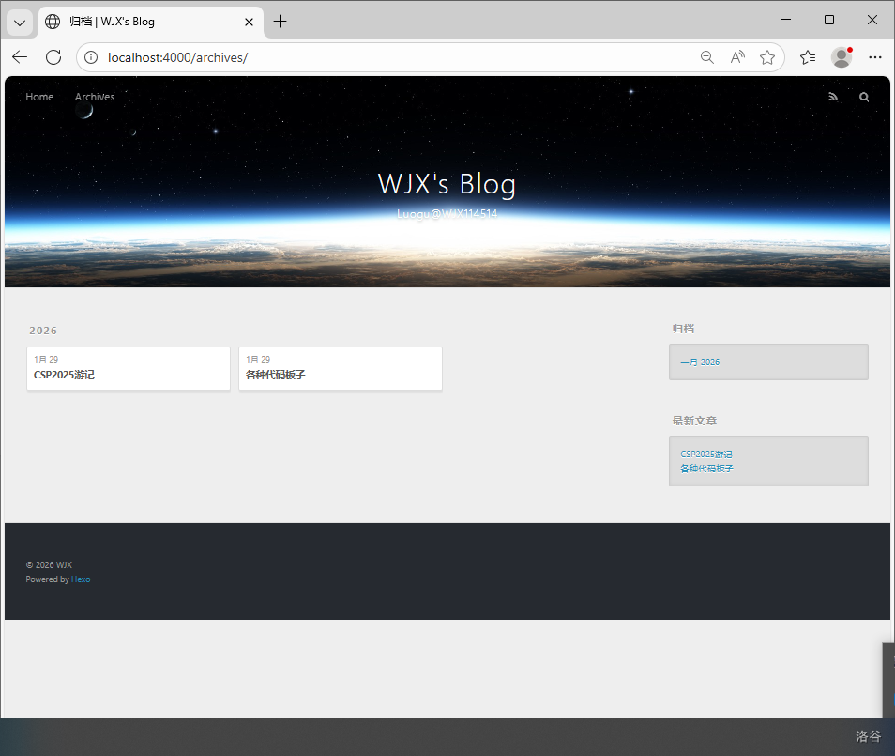Image resolution: width=895 pixels, height=756 pixels.
Task: Click the 一月 2026 archive link
Action: [700, 362]
